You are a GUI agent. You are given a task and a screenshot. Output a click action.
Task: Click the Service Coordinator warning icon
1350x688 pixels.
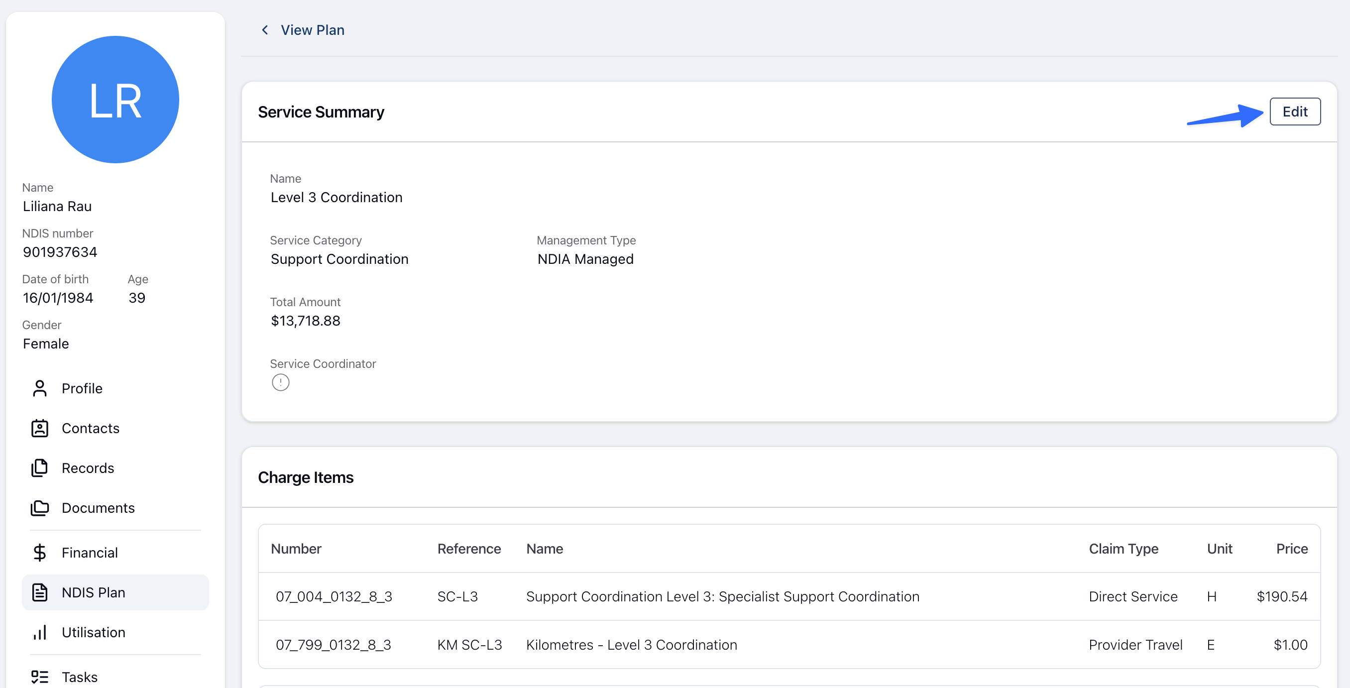tap(280, 382)
